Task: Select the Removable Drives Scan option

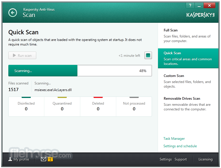Action: click(x=188, y=104)
